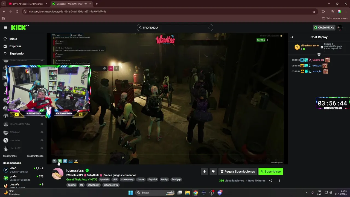
Task: Toggle the notification bell for luunaatss
Action: (x=204, y=172)
